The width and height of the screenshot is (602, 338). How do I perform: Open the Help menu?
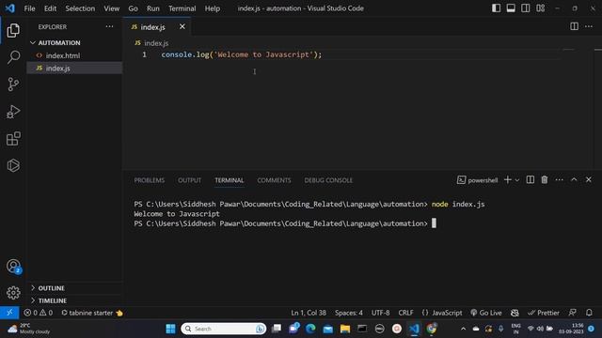pyautogui.click(x=212, y=8)
